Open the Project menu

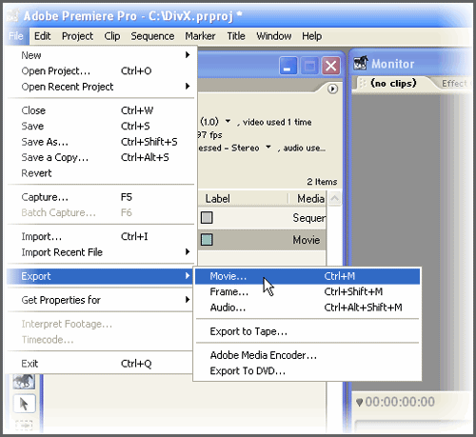pyautogui.click(x=77, y=36)
